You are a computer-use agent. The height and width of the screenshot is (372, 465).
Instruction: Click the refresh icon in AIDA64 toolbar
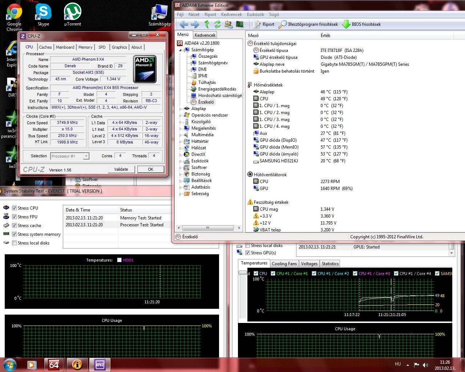coord(217,24)
